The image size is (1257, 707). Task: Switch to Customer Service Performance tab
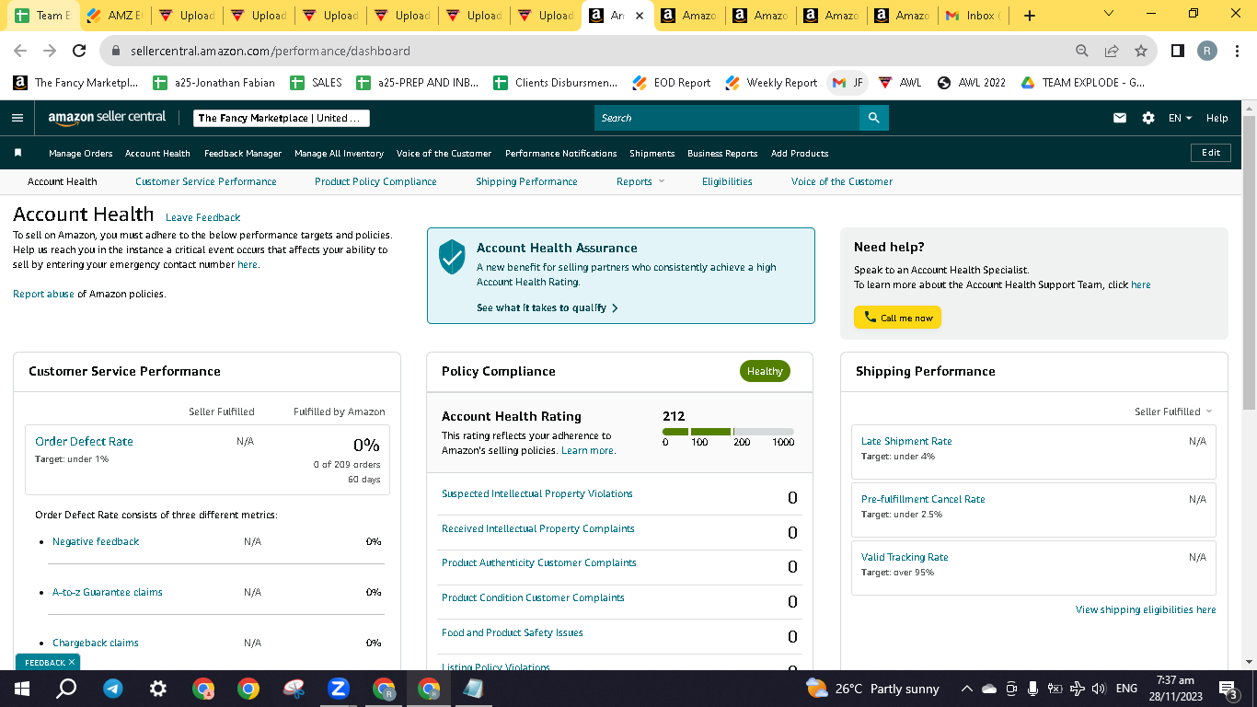(206, 181)
